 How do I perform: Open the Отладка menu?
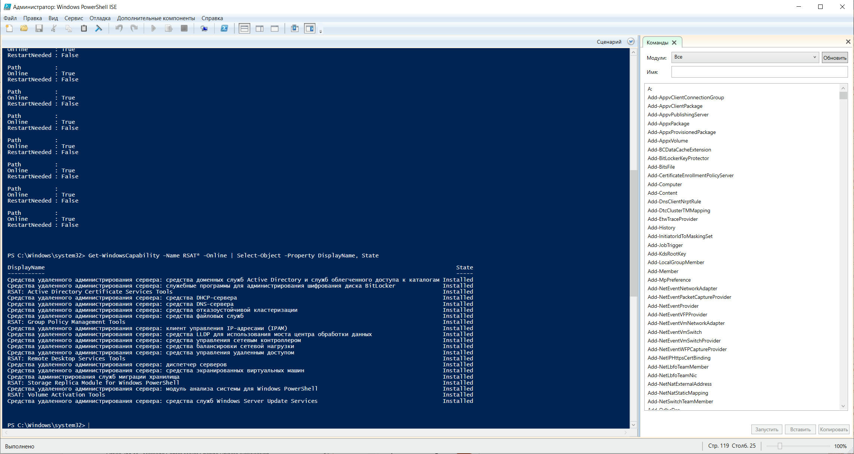(x=100, y=18)
